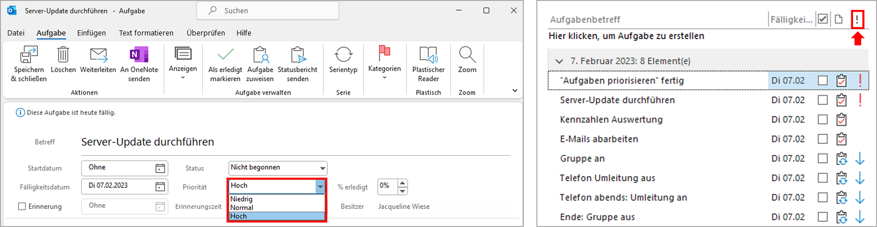Check off Kennzahlen Auswertung task
877x227 pixels.
tap(823, 120)
